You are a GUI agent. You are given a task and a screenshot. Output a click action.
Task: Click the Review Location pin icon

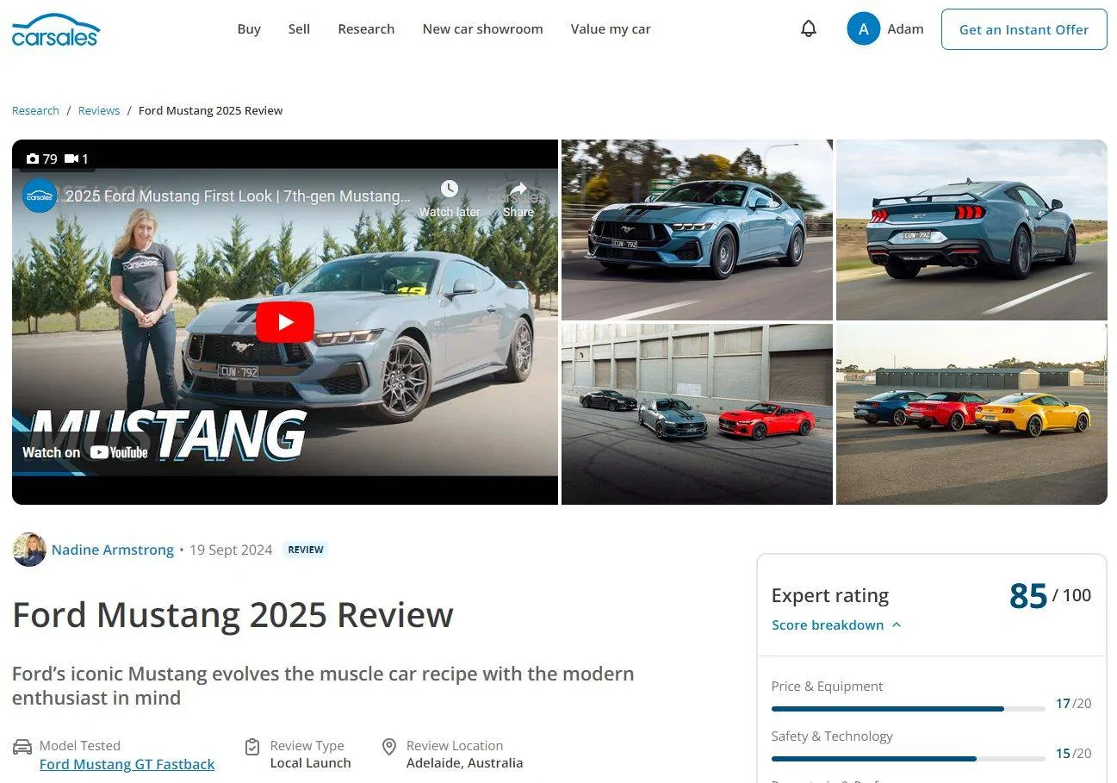[x=389, y=746]
